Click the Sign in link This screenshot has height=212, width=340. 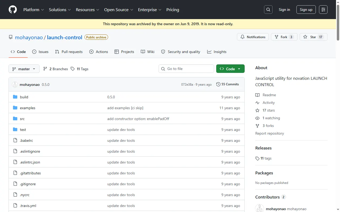pyautogui.click(x=284, y=10)
